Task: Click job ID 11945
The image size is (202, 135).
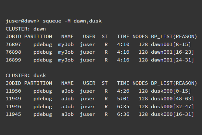Action: coord(13,114)
